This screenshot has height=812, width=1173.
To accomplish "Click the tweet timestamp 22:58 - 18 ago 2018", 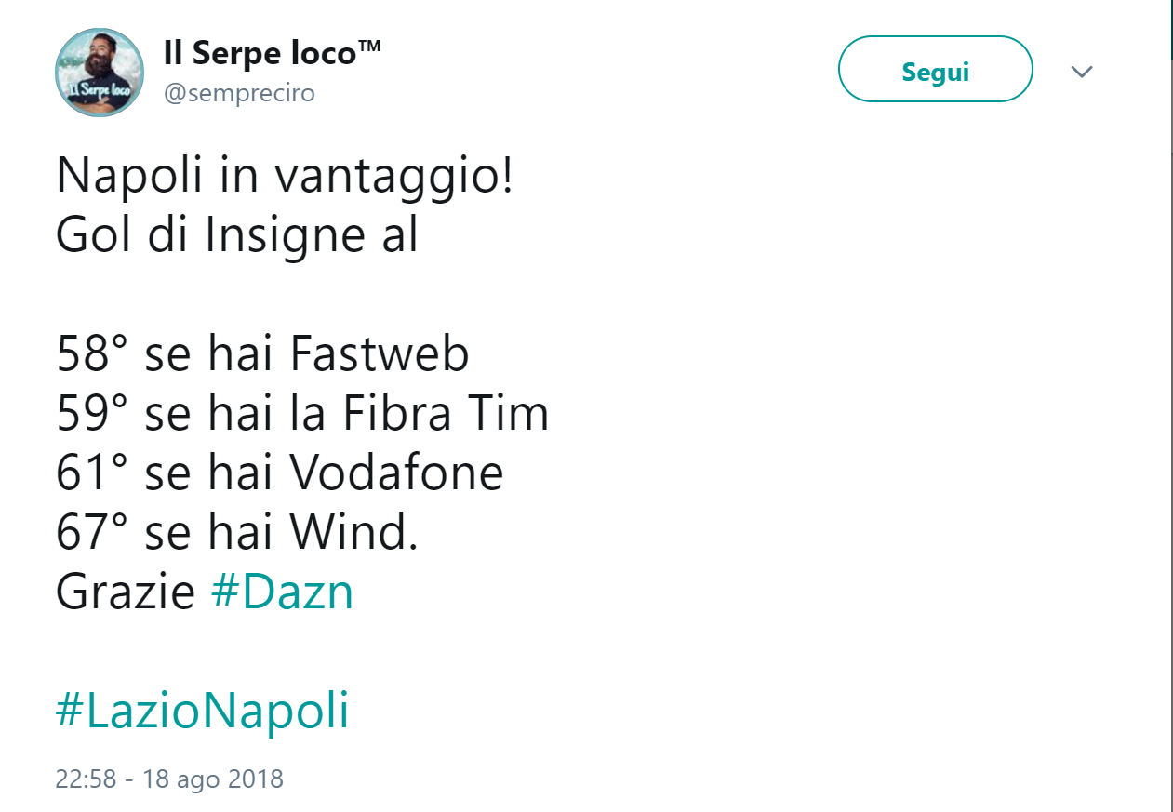I will (x=169, y=778).
